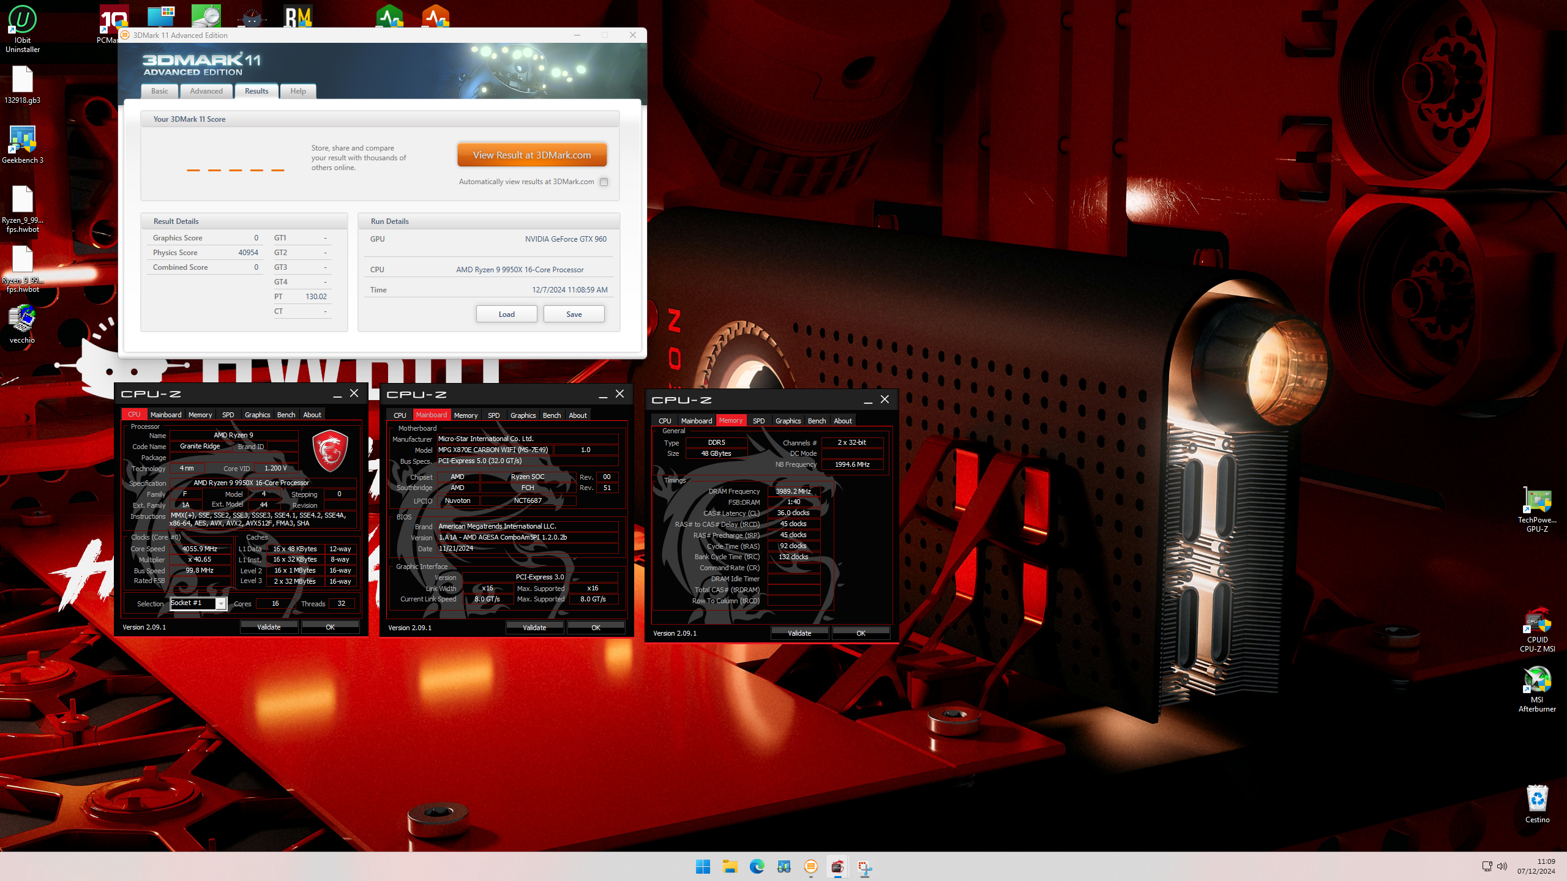This screenshot has width=1567, height=881.
Task: Open the Socket #1 selection dropdown
Action: coord(198,603)
